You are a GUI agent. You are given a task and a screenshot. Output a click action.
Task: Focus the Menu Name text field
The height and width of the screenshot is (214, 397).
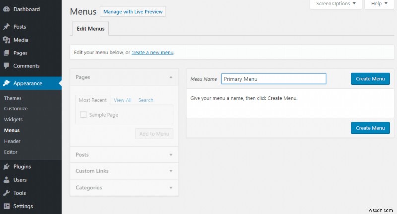(x=273, y=79)
